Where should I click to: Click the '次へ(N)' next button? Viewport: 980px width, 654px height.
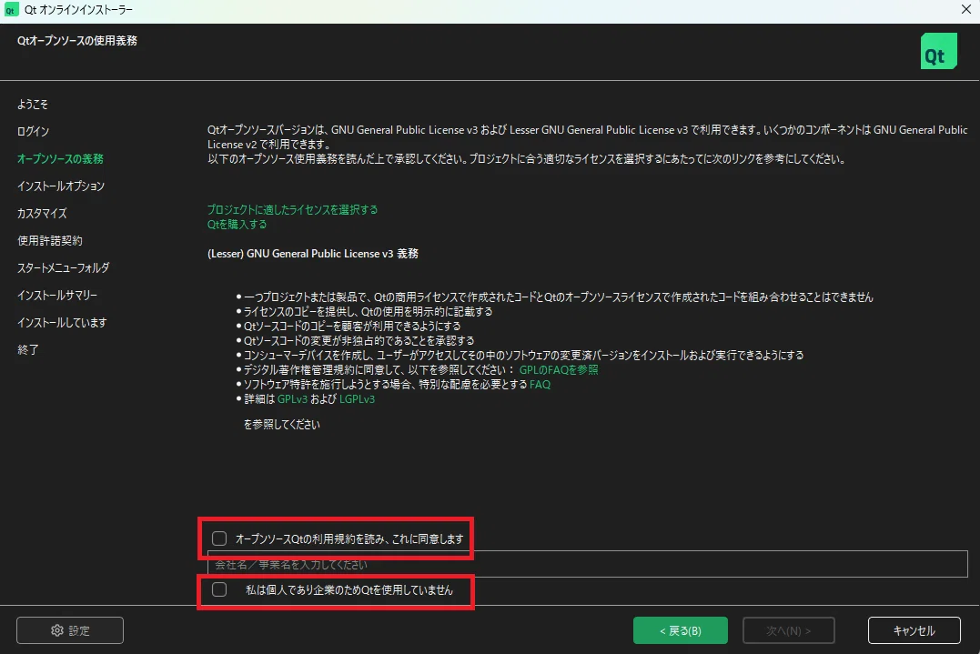(788, 630)
